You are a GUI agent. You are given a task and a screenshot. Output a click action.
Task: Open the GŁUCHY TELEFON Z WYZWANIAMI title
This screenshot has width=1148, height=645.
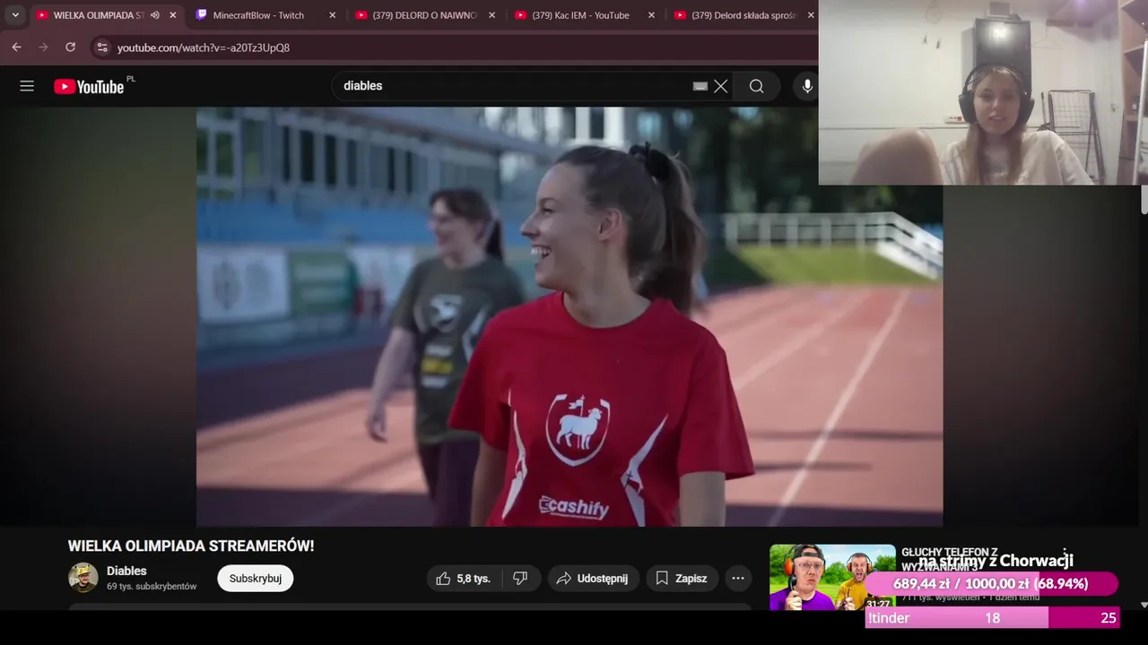(x=950, y=559)
